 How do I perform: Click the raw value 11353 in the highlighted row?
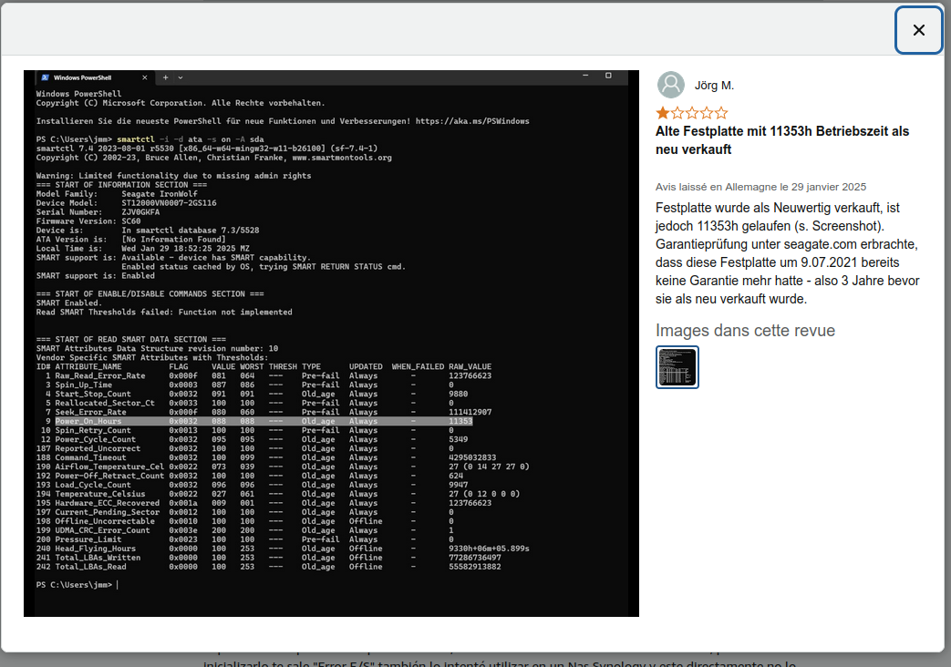tap(460, 421)
